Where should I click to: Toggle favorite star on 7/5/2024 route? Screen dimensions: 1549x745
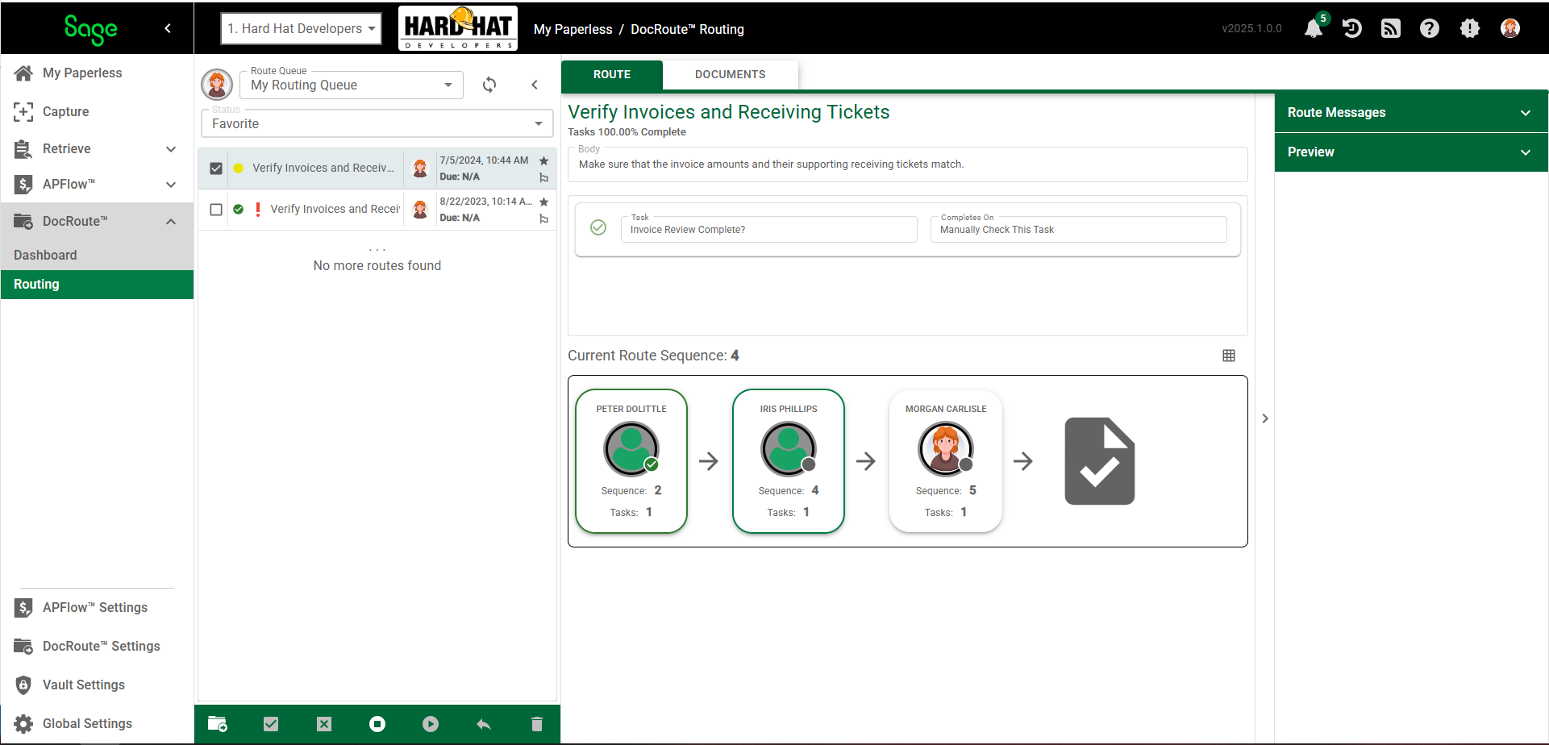(x=543, y=160)
